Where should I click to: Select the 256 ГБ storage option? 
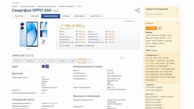coord(89,61)
